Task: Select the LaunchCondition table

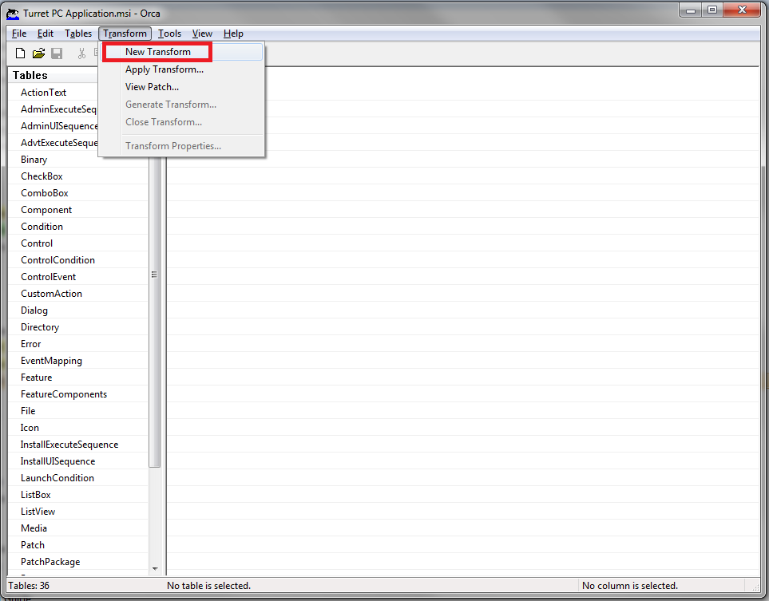Action: point(57,478)
